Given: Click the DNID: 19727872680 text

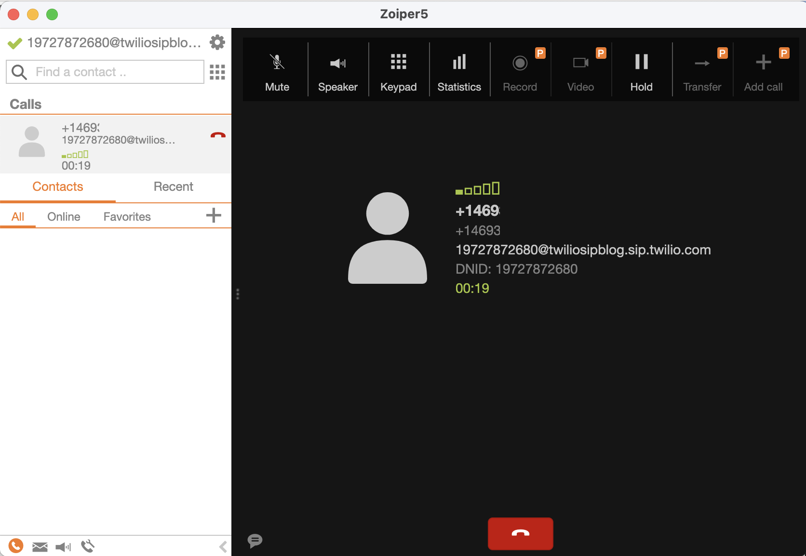Looking at the screenshot, I should tap(516, 269).
